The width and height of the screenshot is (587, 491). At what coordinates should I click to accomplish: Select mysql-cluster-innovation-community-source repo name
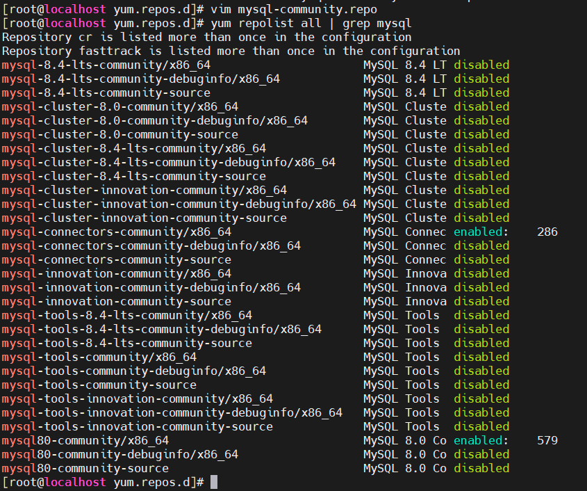tap(144, 218)
